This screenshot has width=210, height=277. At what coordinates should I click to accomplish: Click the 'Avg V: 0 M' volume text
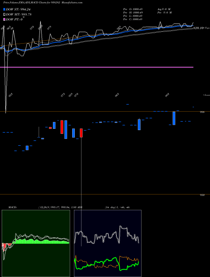coord(164,9)
